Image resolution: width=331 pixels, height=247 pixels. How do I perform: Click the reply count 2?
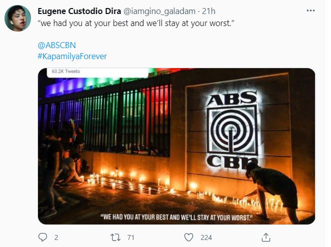click(x=56, y=237)
